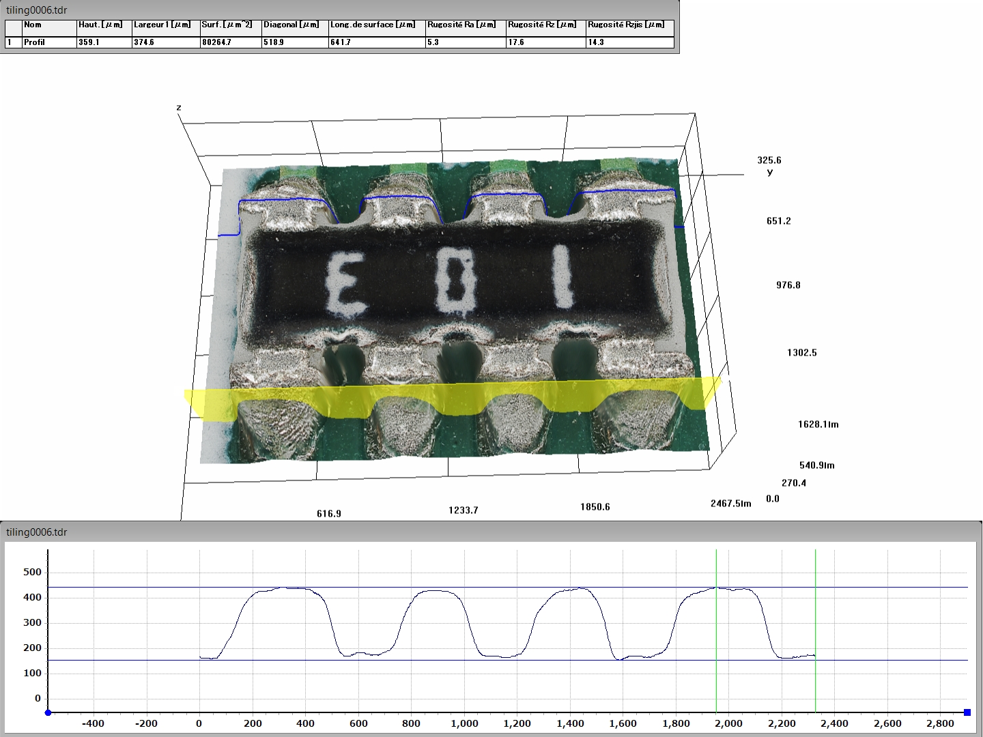Click the yellow cross-section plane in 3D view
The height and width of the screenshot is (737, 983).
pos(451,400)
